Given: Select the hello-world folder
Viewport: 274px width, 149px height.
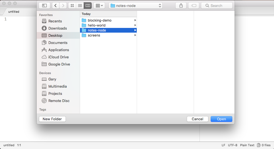Looking at the screenshot, I should pyautogui.click(x=108, y=25).
